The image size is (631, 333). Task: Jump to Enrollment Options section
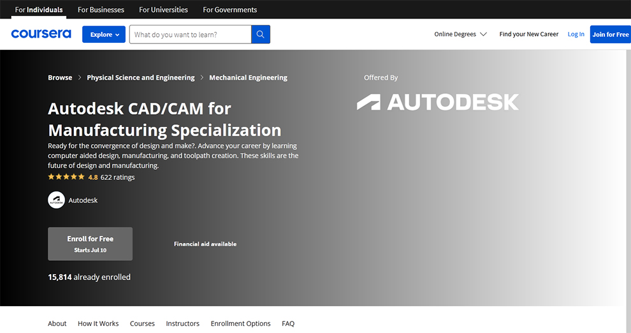241,323
